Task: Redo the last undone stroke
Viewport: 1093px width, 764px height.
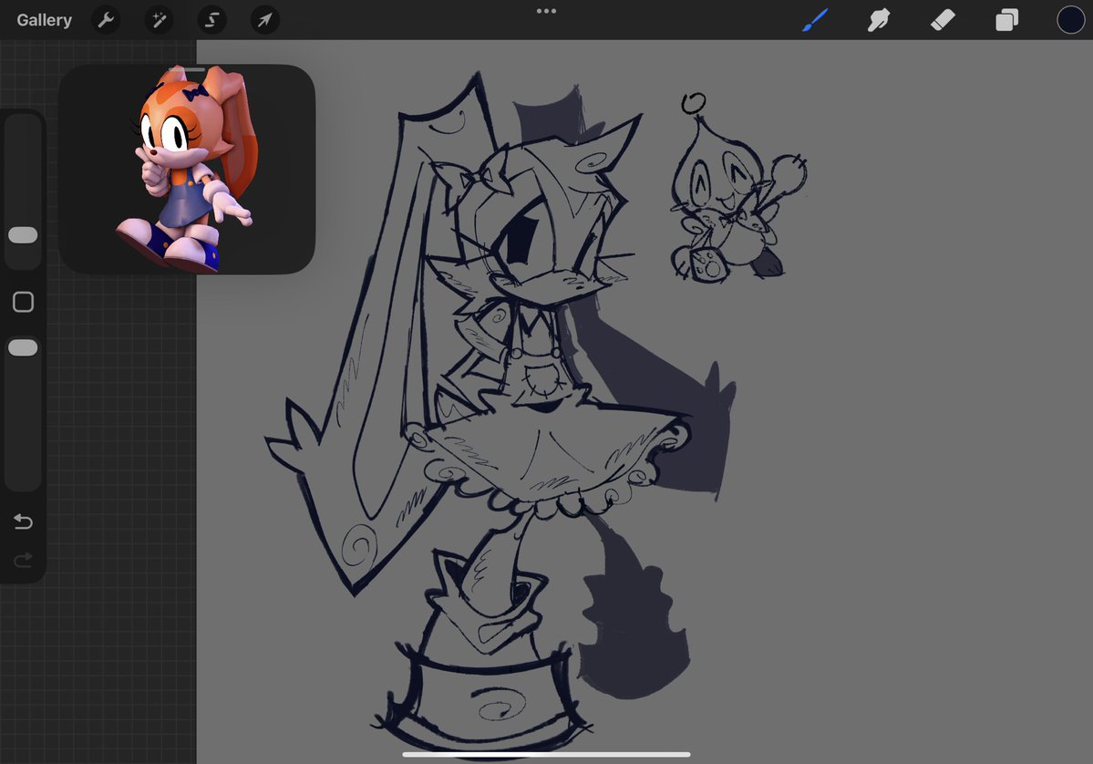Action: click(23, 560)
